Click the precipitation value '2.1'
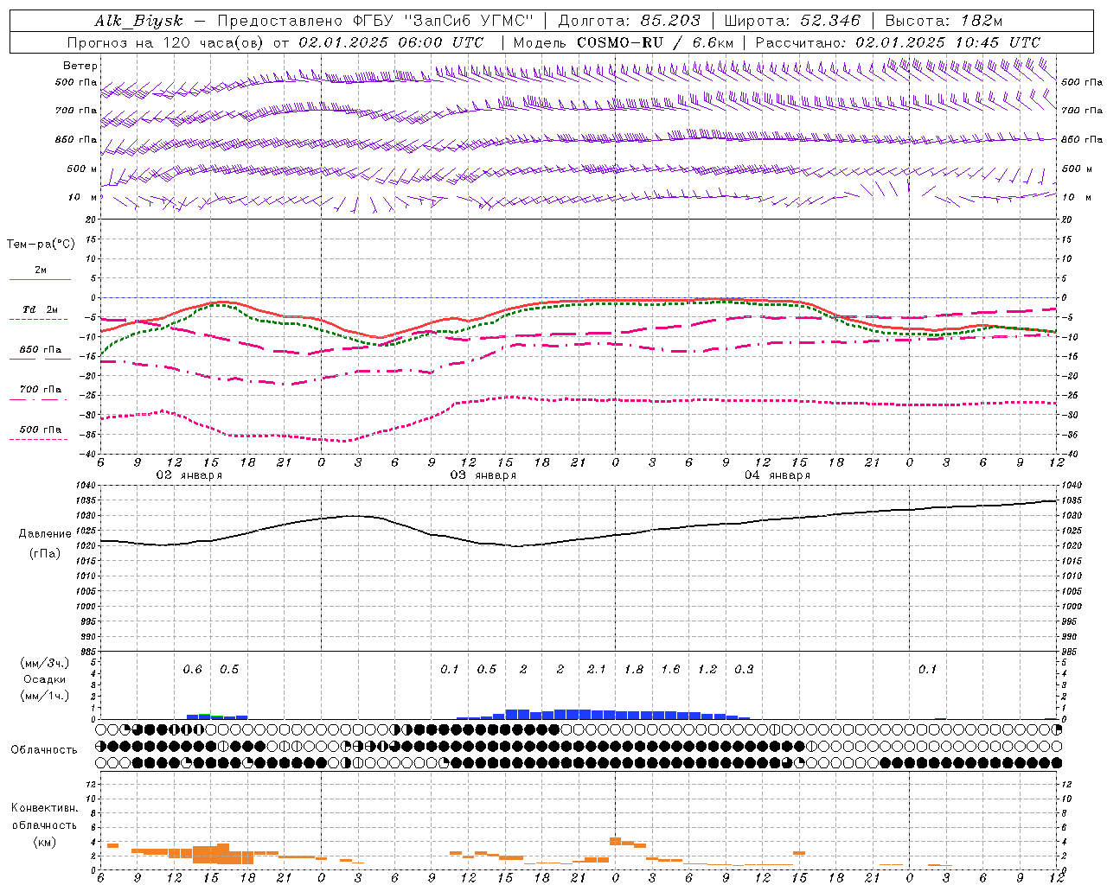Screen dimensions: 1107x885 click(x=597, y=670)
